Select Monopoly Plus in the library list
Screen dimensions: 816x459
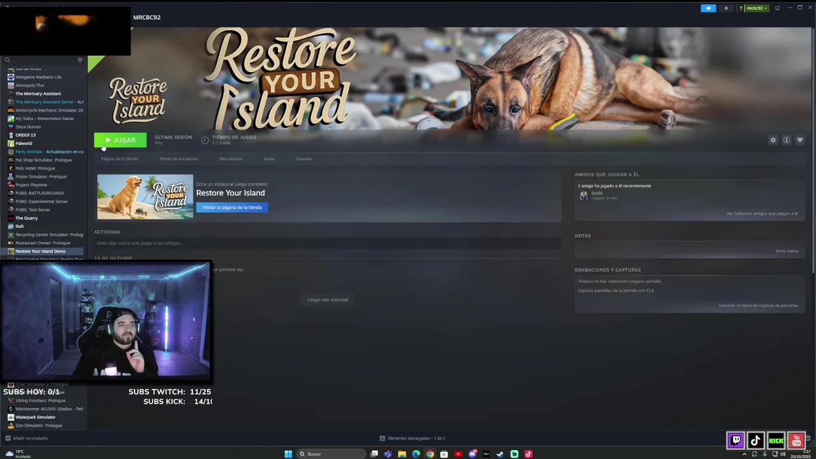pyautogui.click(x=30, y=85)
